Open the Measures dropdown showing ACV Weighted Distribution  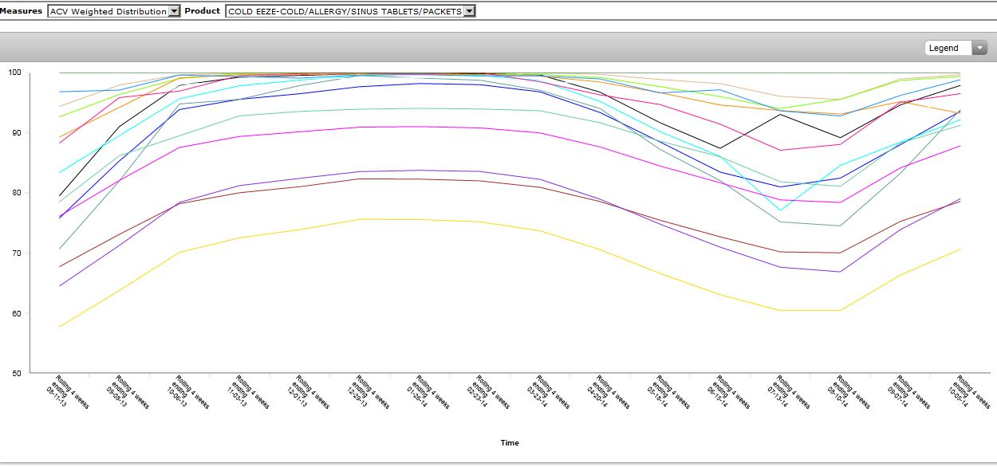pos(114,12)
